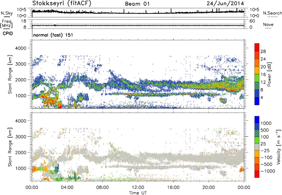Click the '60' Nave axis tick

point(252,21)
